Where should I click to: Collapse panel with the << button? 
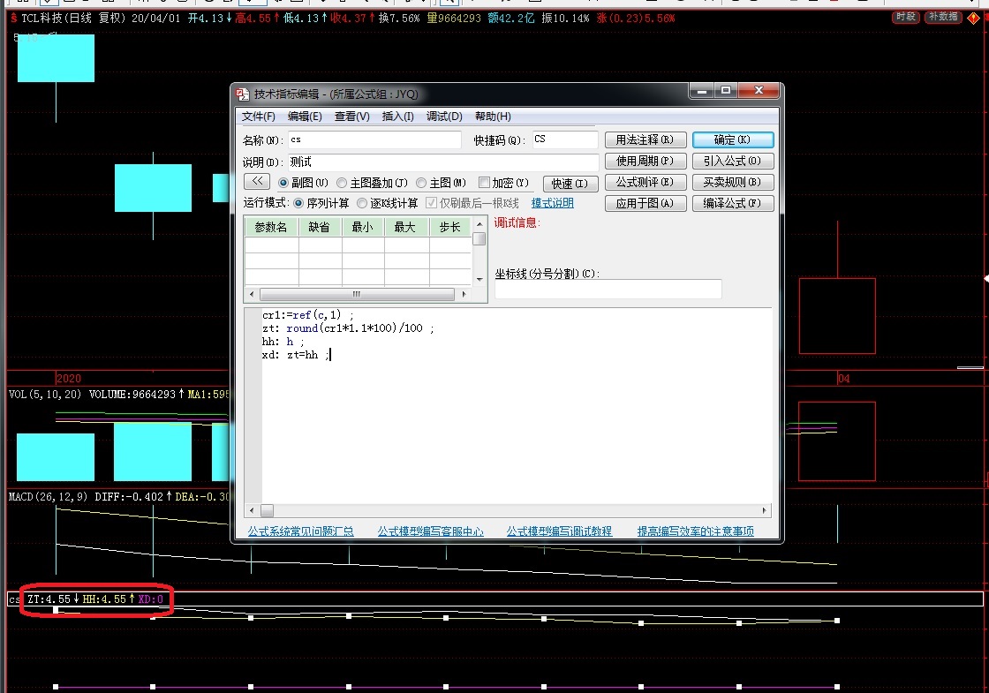pos(257,181)
